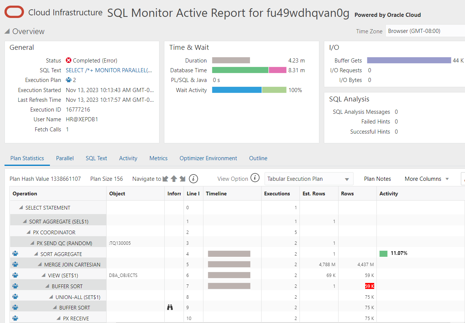Click parallel icon on BUFFER SORT line 9
465x323 pixels.
tap(15, 307)
